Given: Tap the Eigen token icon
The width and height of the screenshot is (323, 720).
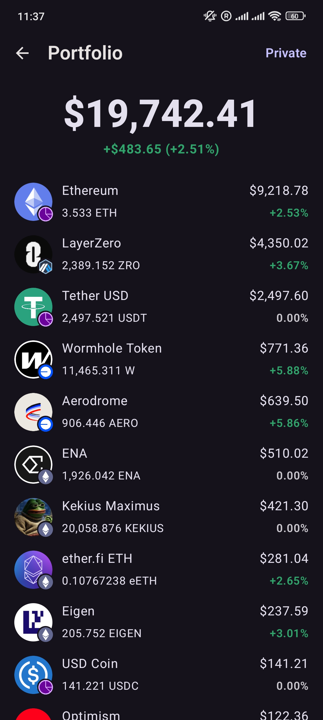Looking at the screenshot, I should tap(33, 622).
